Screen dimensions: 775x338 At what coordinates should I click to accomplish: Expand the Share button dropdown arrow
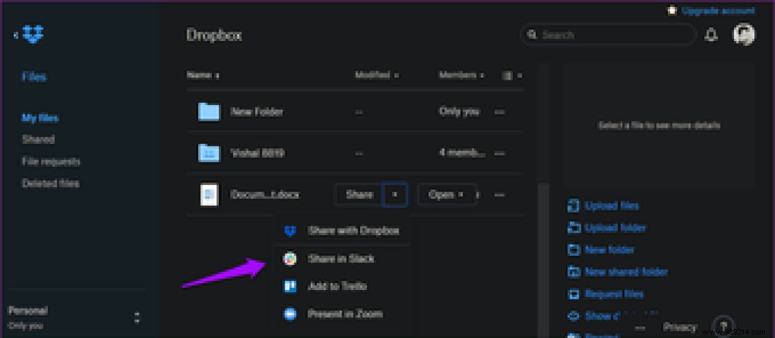(394, 195)
